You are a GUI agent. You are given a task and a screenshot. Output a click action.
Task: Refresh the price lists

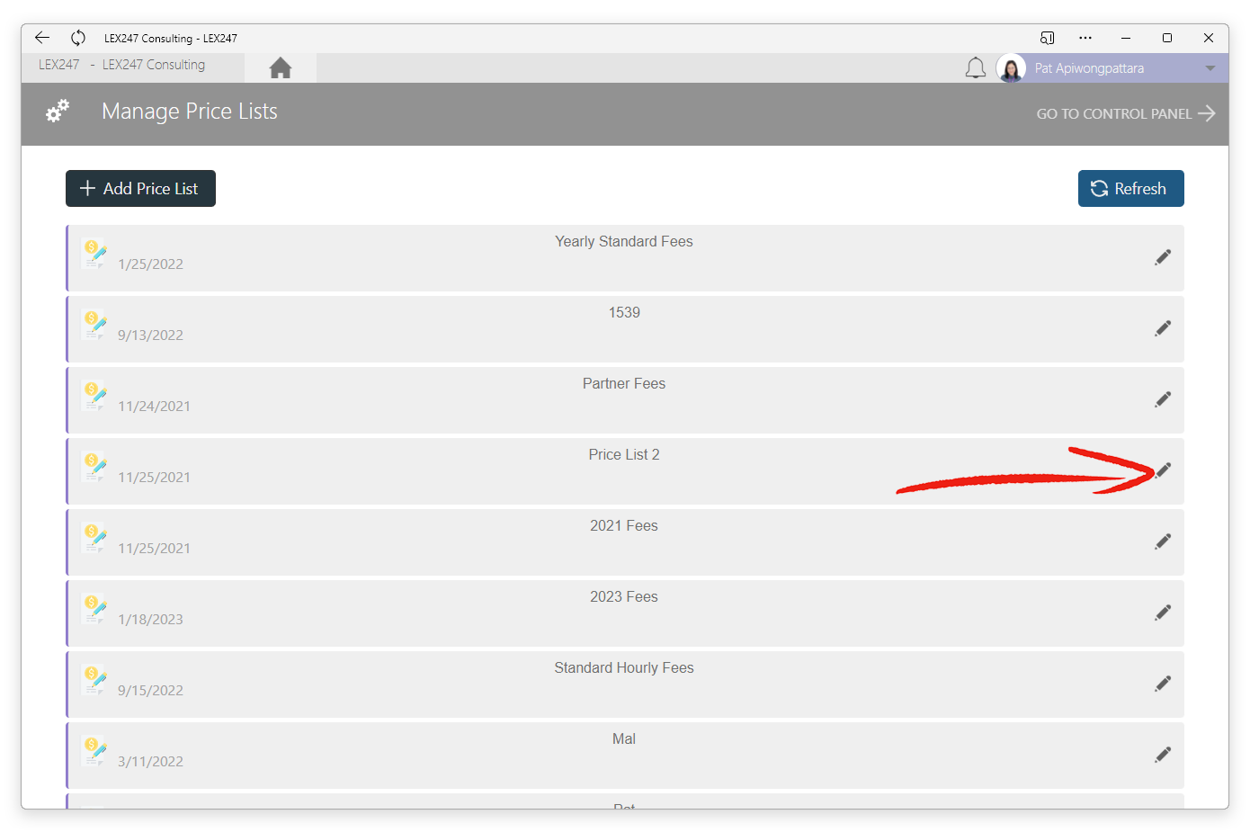coord(1130,188)
